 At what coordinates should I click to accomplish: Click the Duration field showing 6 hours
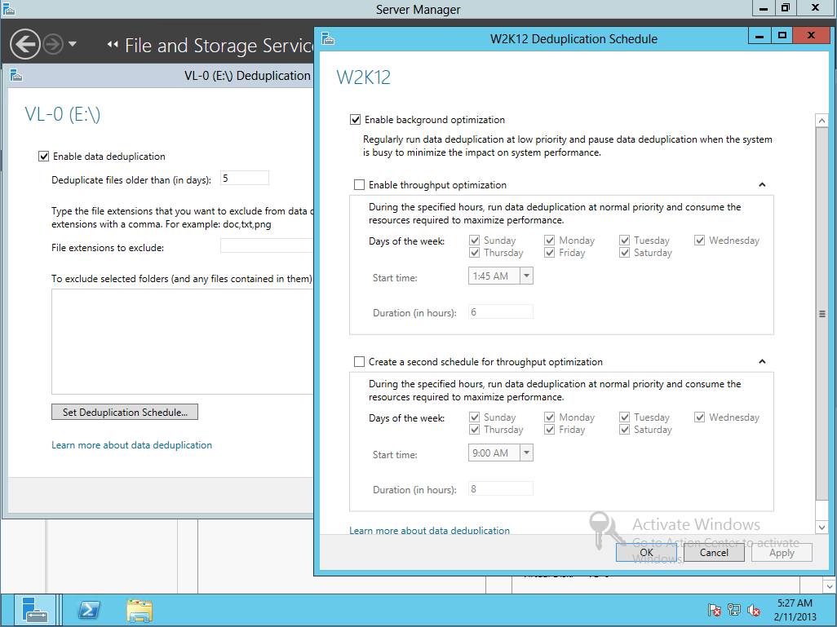coord(501,311)
